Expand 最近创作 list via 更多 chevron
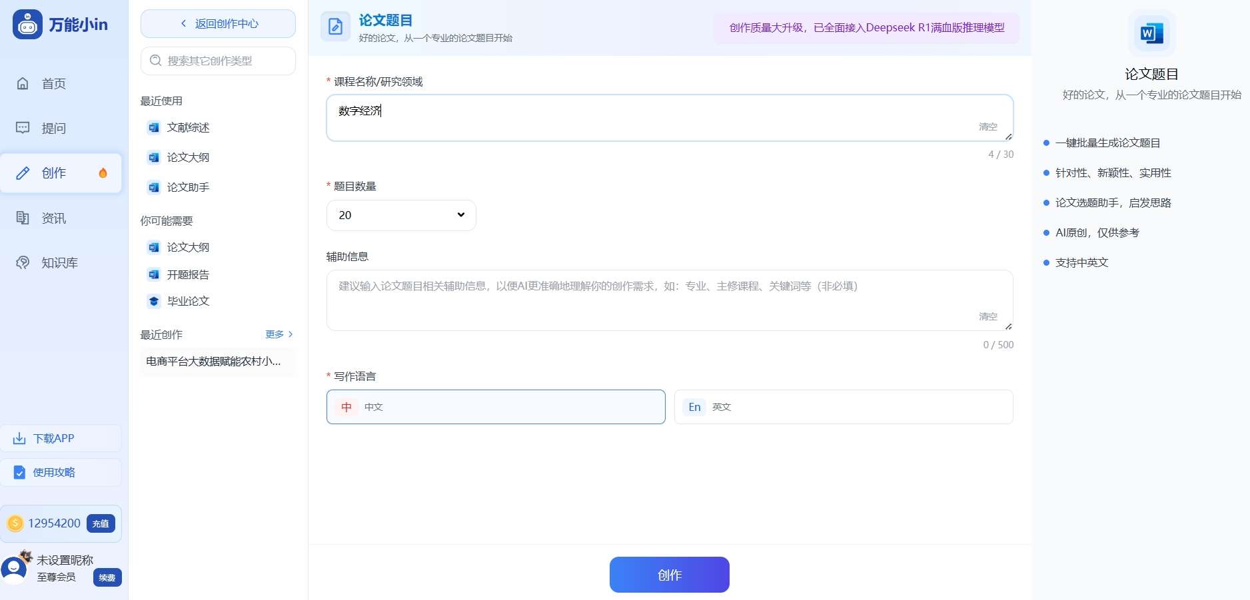This screenshot has height=600, width=1250. point(279,334)
